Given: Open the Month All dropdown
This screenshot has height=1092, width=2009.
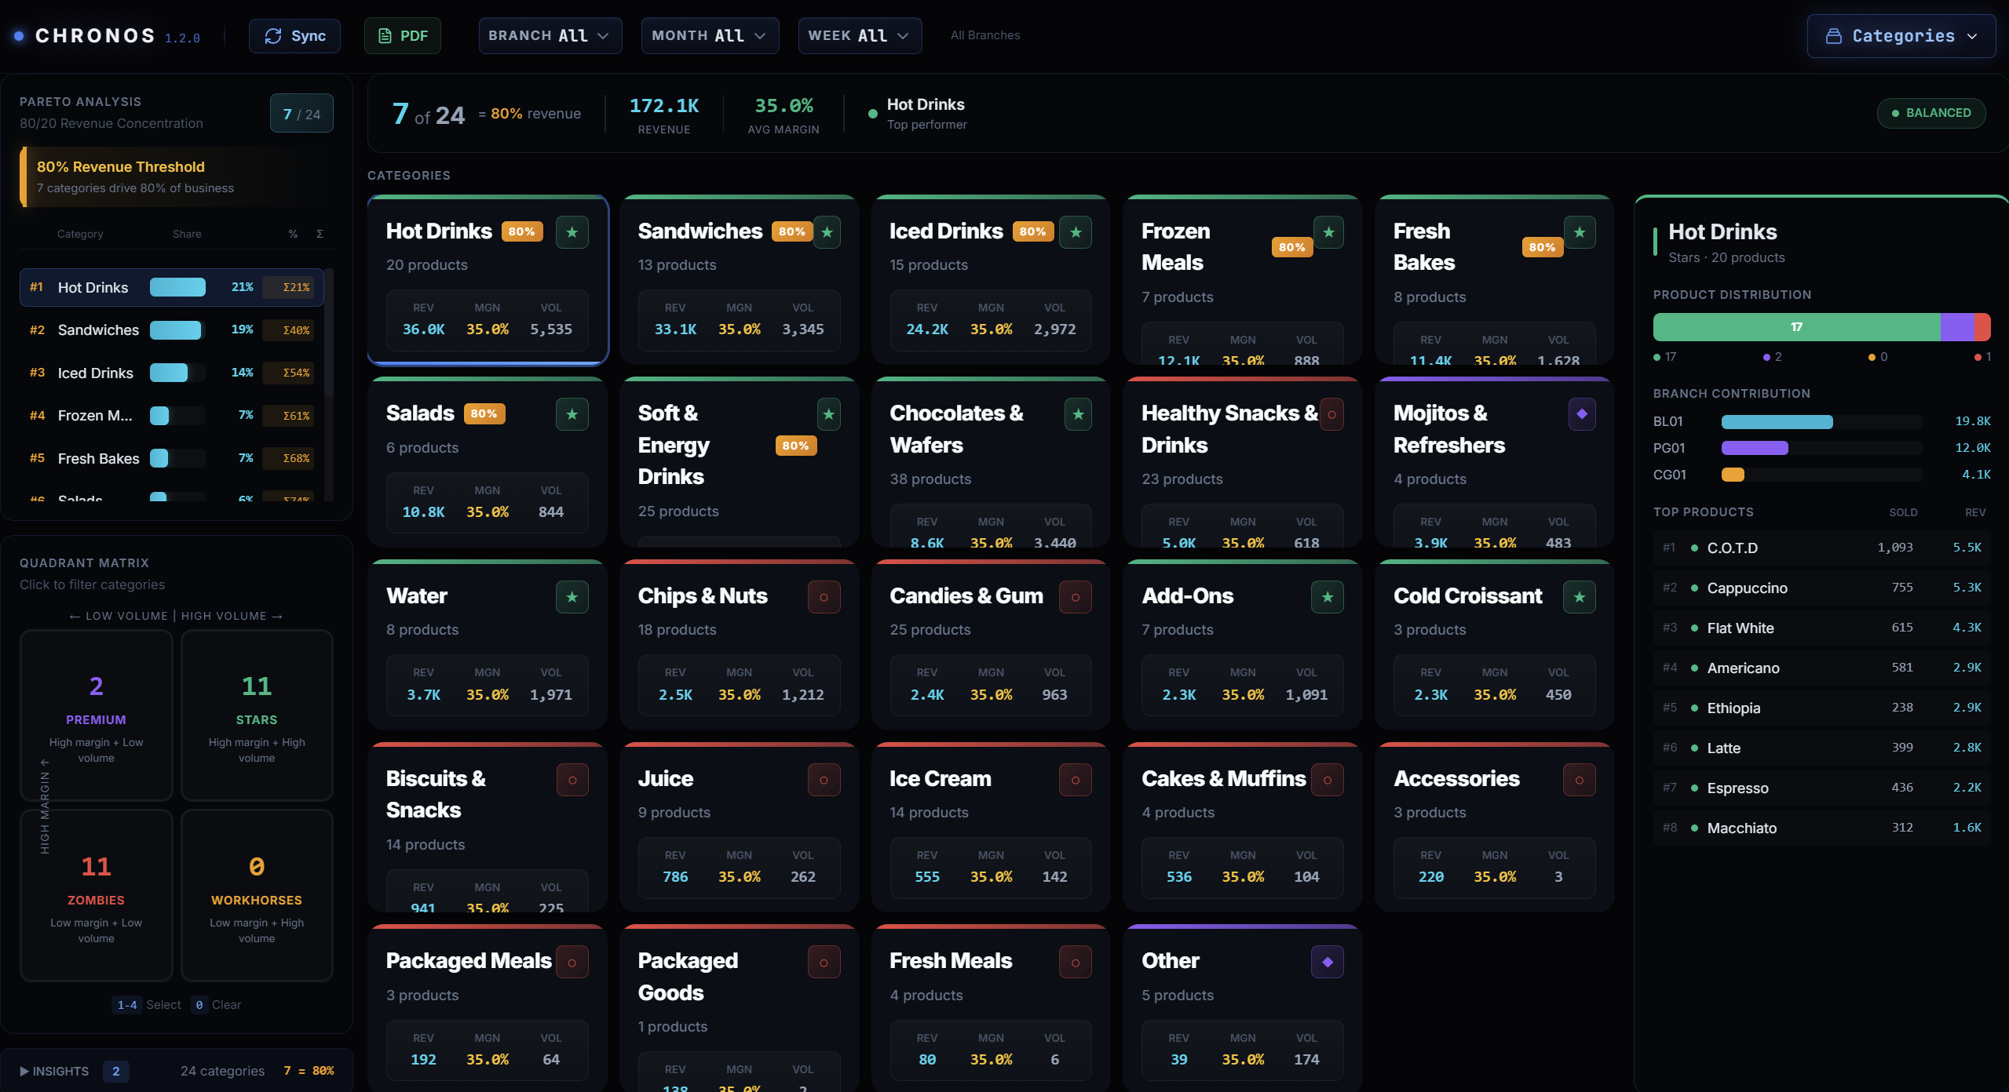Looking at the screenshot, I should 709,35.
